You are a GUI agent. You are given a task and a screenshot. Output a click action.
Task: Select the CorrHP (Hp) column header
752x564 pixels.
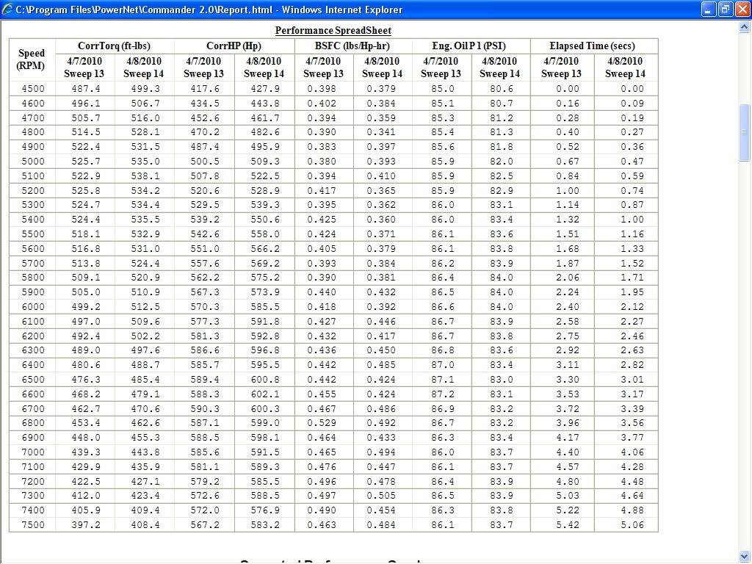pos(234,46)
